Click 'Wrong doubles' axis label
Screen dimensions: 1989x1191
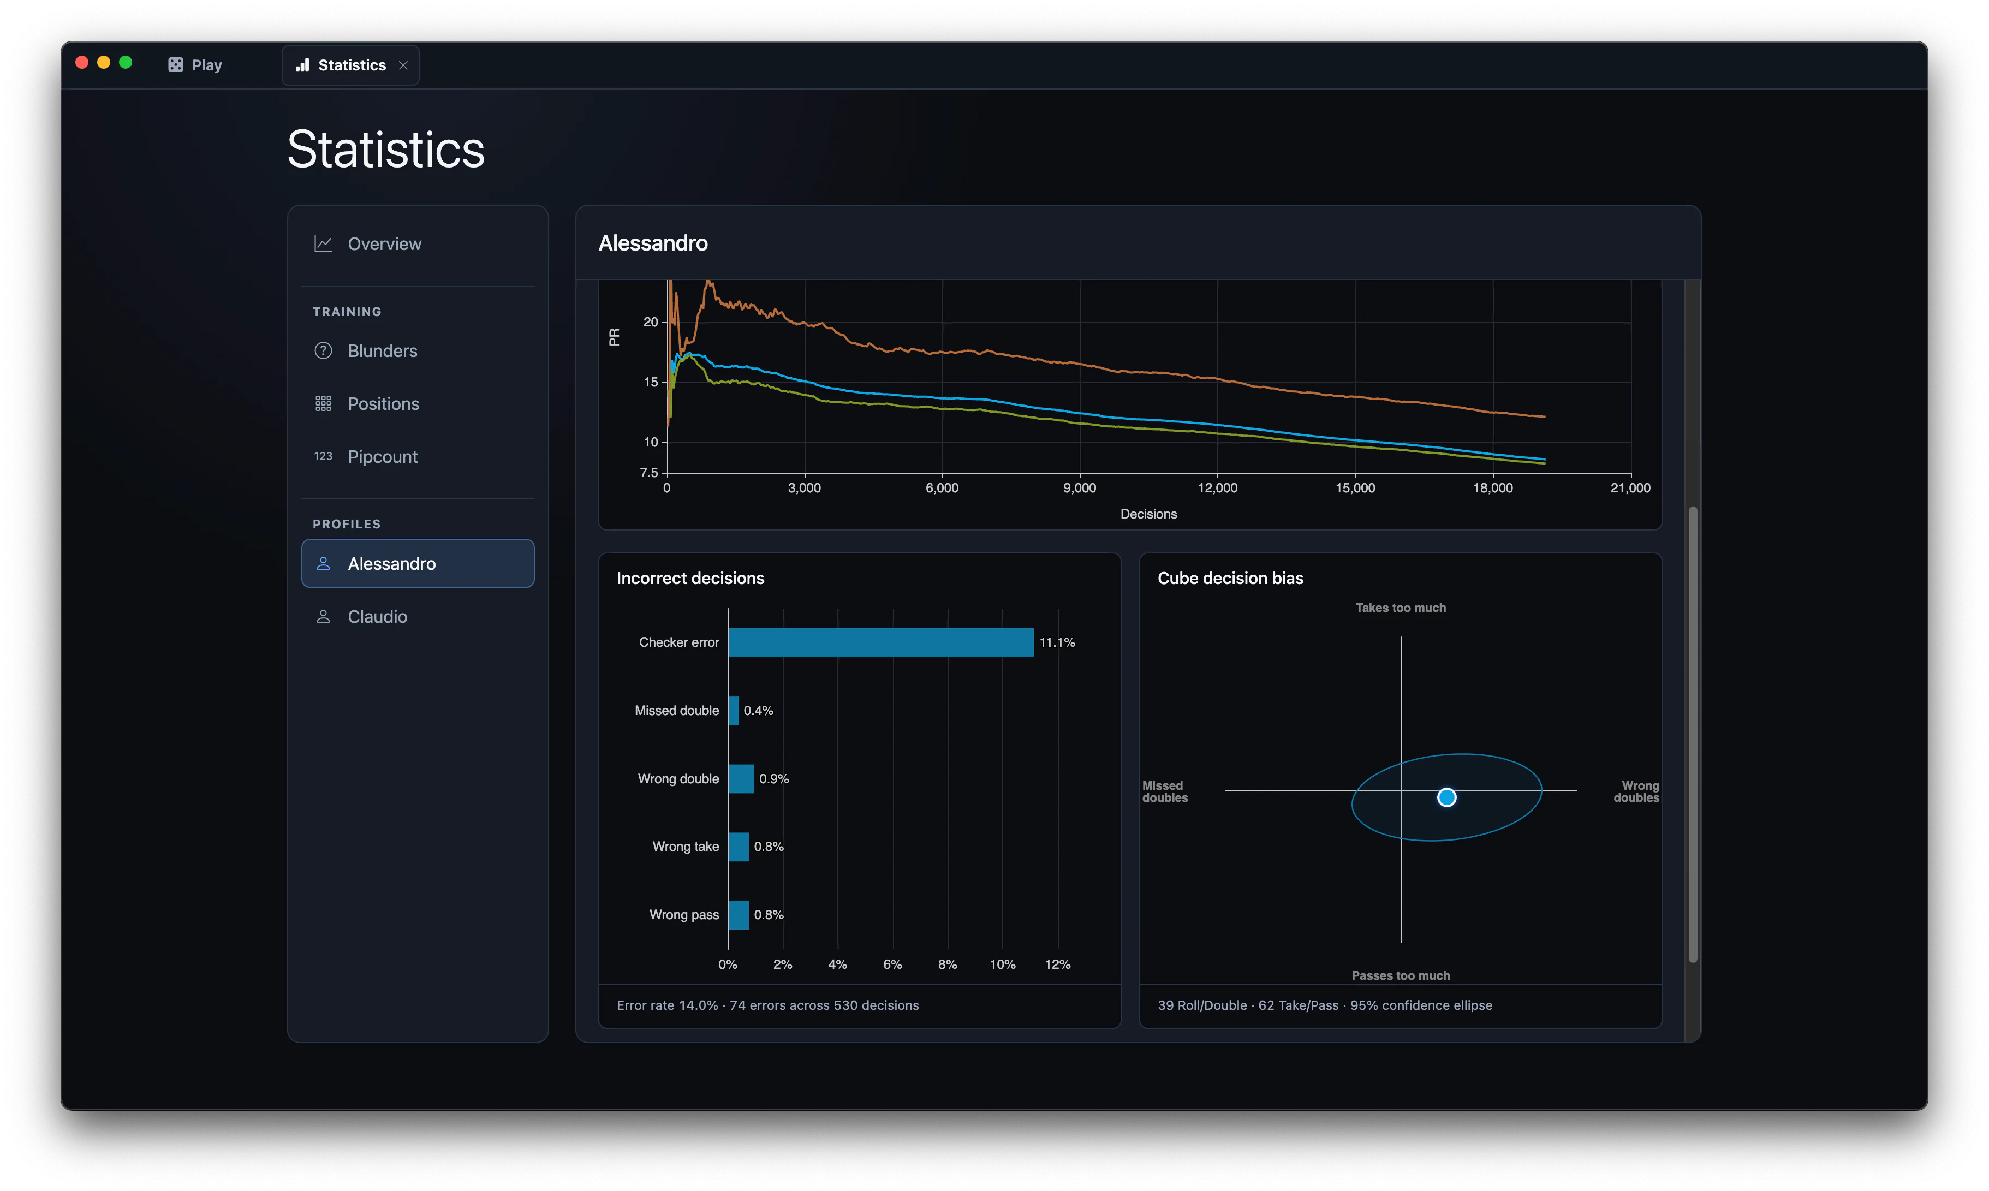pyautogui.click(x=1637, y=792)
